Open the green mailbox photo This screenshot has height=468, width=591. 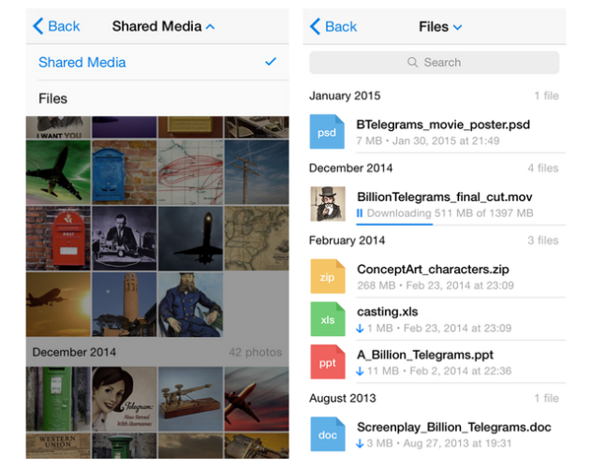pos(58,399)
